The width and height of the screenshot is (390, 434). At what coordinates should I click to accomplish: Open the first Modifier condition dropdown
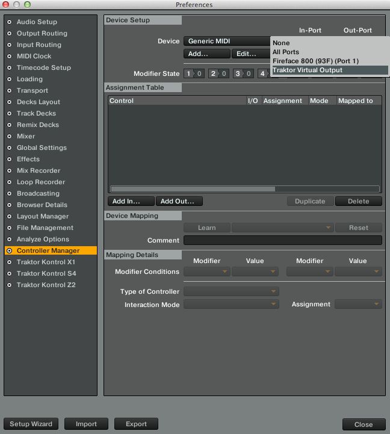pos(207,271)
